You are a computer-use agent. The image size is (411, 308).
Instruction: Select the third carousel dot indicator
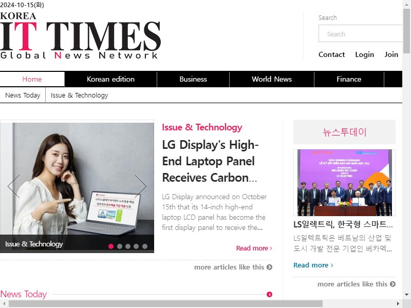click(128, 246)
